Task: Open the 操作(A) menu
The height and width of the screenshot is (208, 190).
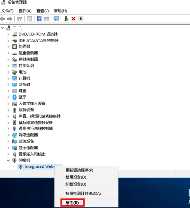Action: (25, 11)
